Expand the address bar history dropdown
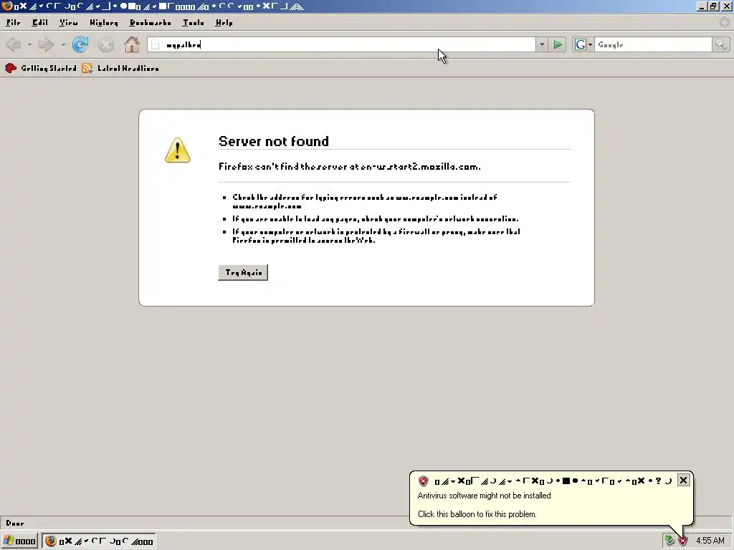Screen dimensions: 734x550 point(542,44)
